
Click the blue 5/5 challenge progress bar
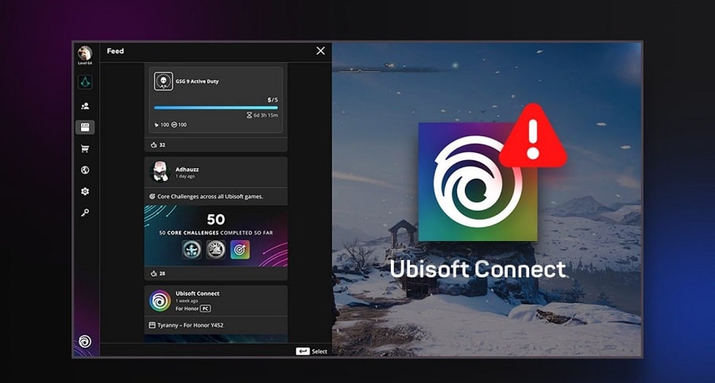(215, 108)
